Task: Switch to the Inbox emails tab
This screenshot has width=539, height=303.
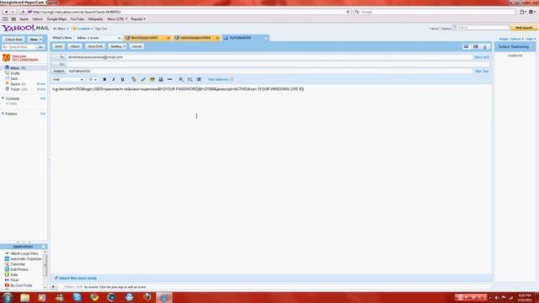Action: point(98,38)
